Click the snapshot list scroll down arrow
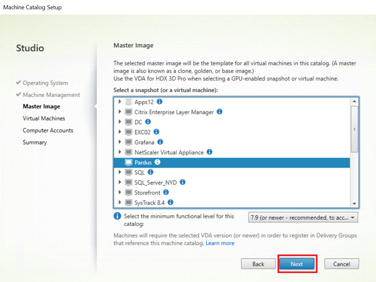The height and width of the screenshot is (282, 376). coord(354,204)
